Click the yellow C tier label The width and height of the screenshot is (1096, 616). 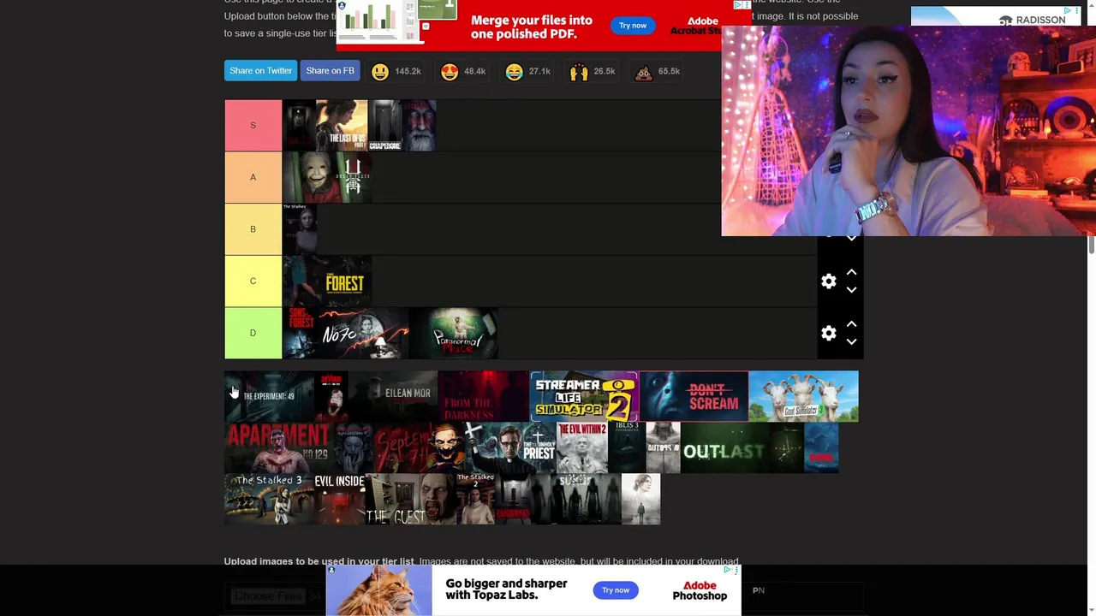[253, 281]
